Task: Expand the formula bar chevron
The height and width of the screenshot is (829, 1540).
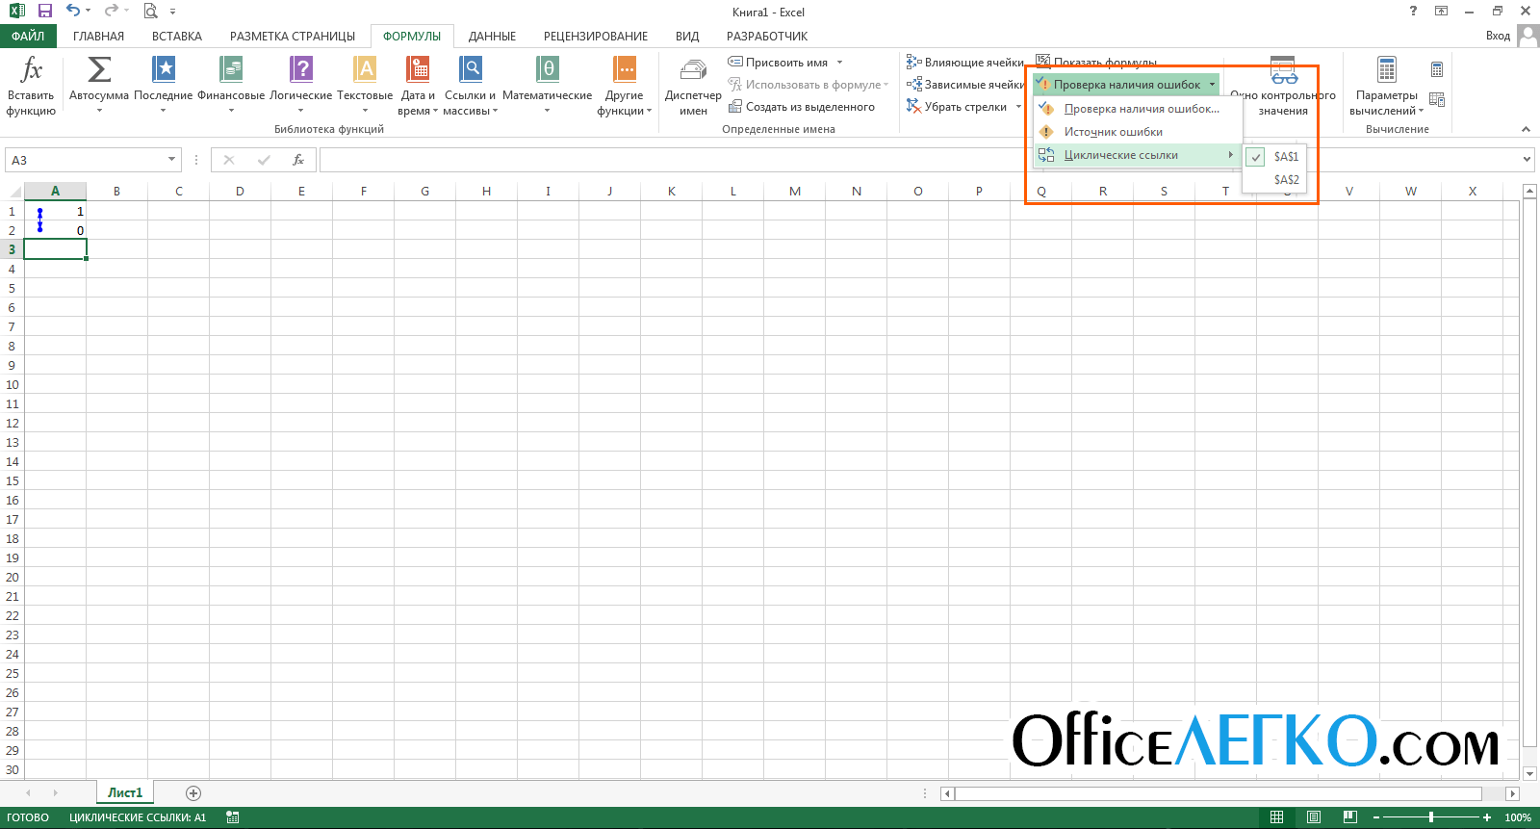Action: coord(1527,160)
